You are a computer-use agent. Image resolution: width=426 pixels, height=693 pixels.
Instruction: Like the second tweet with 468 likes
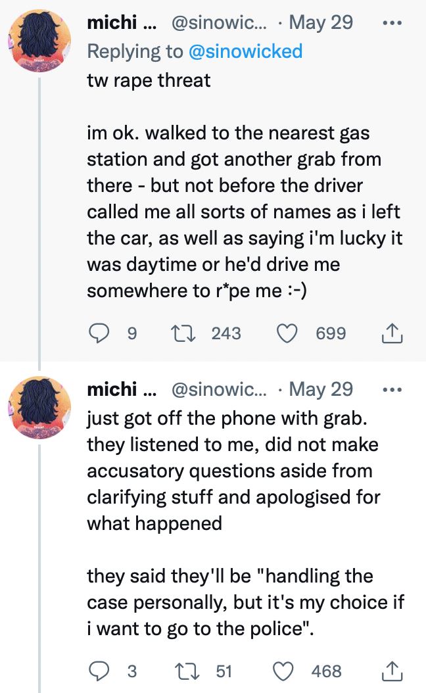tap(287, 671)
